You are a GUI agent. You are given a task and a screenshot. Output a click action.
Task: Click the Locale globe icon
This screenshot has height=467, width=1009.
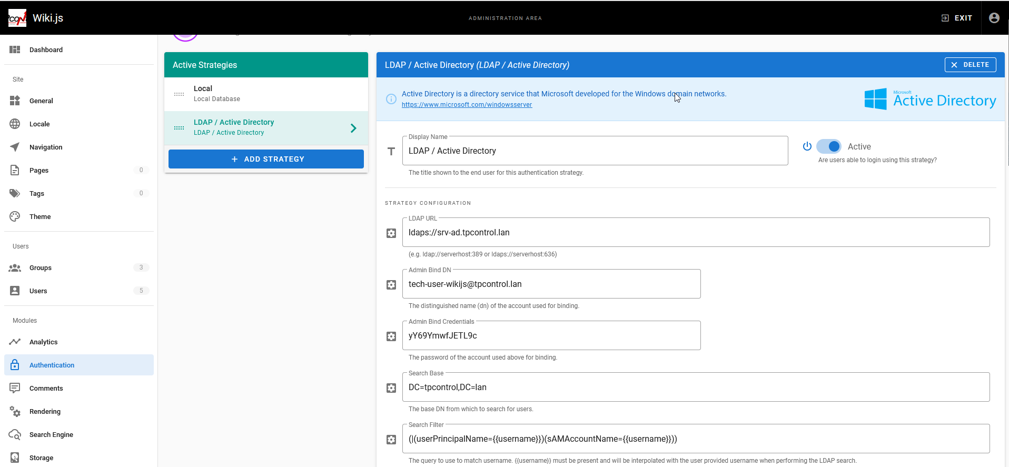coord(15,124)
